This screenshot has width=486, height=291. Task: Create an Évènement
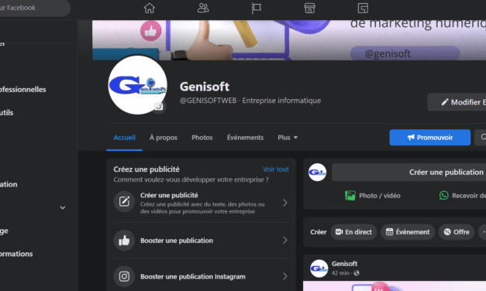[408, 232]
